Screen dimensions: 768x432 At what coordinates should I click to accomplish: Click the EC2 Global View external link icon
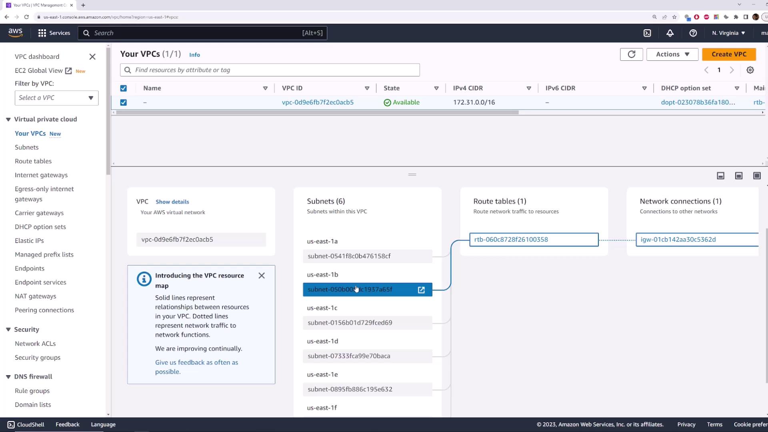(x=68, y=71)
